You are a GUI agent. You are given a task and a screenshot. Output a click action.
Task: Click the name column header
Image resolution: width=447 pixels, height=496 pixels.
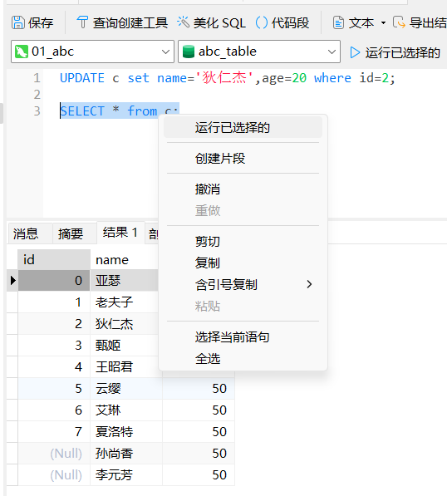tap(124, 260)
